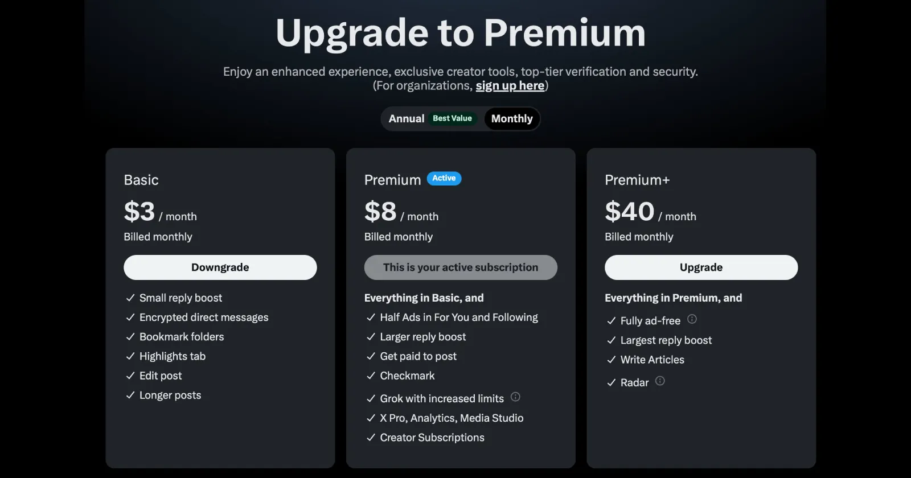Viewport: 911px width, 478px height.
Task: Switch billing to Annual
Action: (x=407, y=119)
